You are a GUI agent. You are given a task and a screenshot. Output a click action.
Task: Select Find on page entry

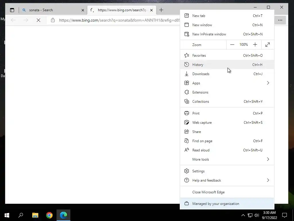click(x=227, y=141)
